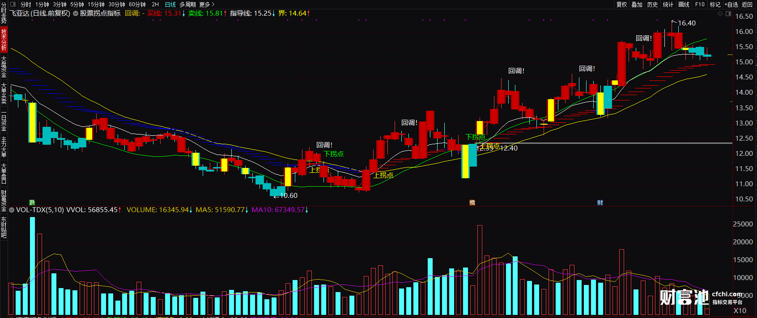
Task: Select the 30分钟 period
Action: (x=116, y=4)
